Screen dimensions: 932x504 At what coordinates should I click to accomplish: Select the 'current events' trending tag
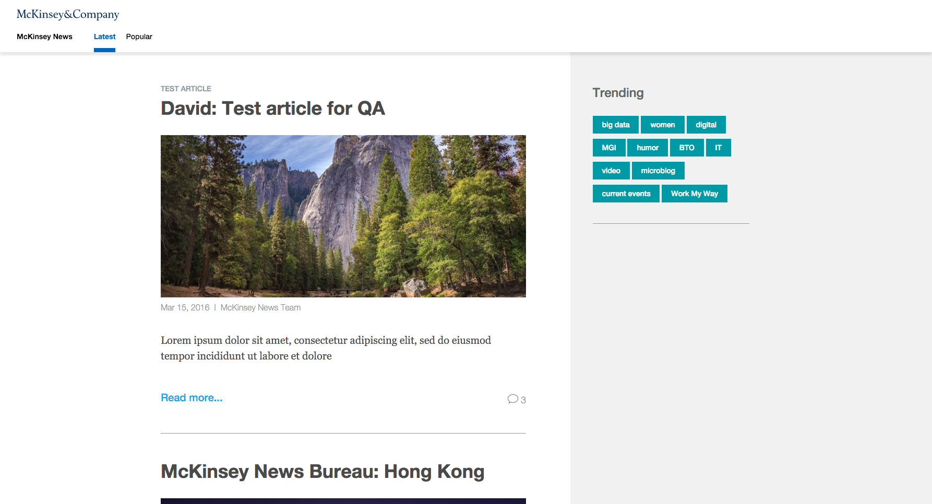626,194
